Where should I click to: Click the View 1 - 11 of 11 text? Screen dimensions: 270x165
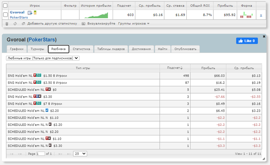click(x=248, y=154)
